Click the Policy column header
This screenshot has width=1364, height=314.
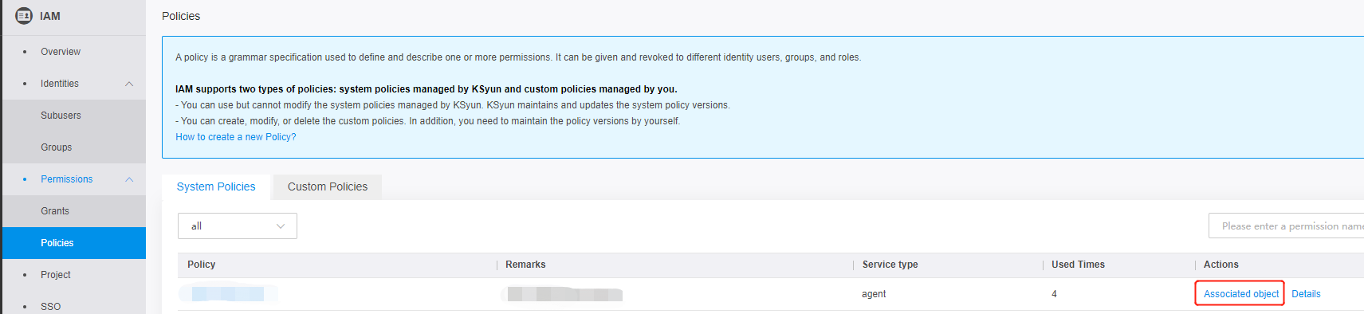[x=202, y=265]
